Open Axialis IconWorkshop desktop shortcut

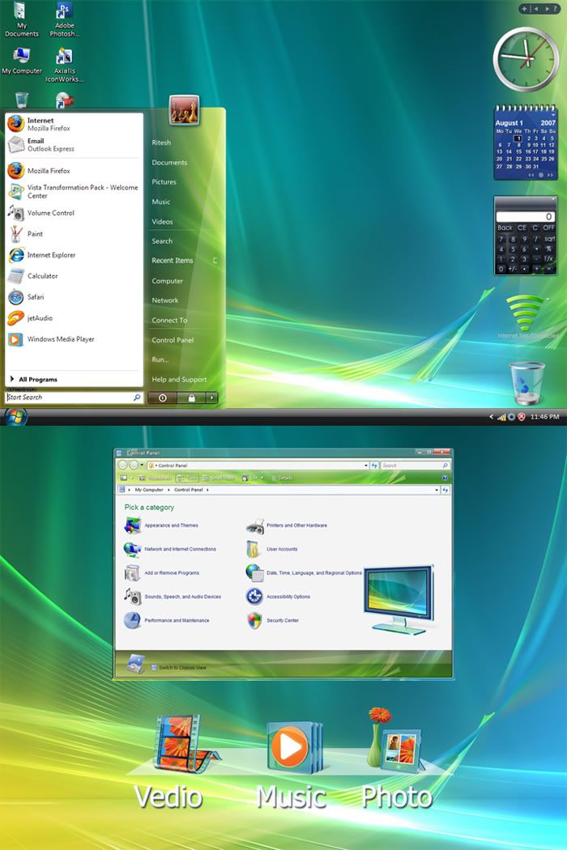[64, 65]
